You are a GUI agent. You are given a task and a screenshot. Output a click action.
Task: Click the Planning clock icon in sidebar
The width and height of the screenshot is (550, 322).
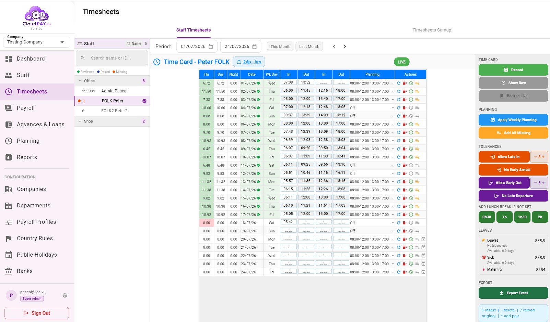click(9, 141)
